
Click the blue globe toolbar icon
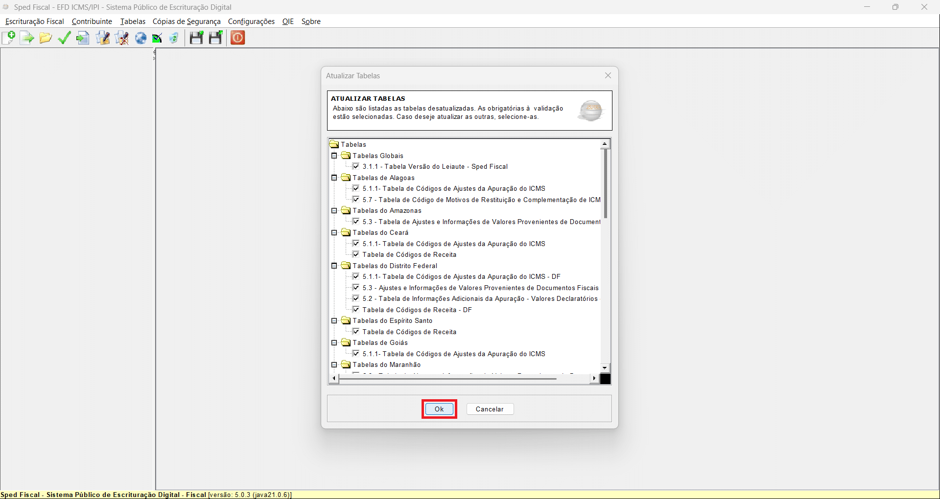click(141, 38)
